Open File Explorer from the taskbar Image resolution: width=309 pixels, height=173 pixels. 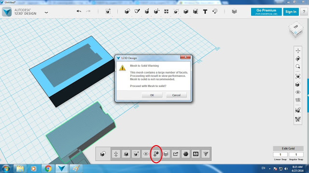point(20,169)
